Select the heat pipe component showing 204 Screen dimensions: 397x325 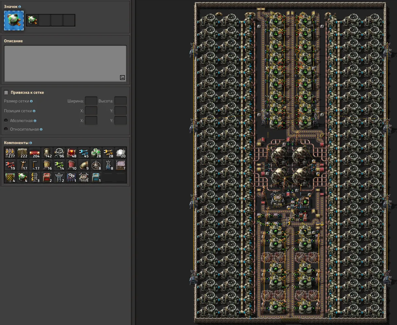click(x=35, y=153)
